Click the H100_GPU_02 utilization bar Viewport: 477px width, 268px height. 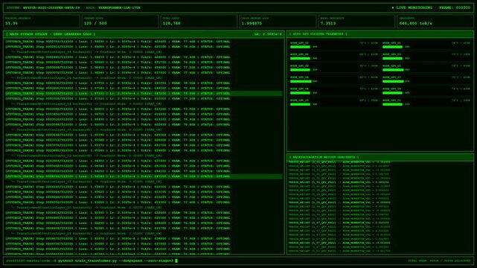coord(300,58)
